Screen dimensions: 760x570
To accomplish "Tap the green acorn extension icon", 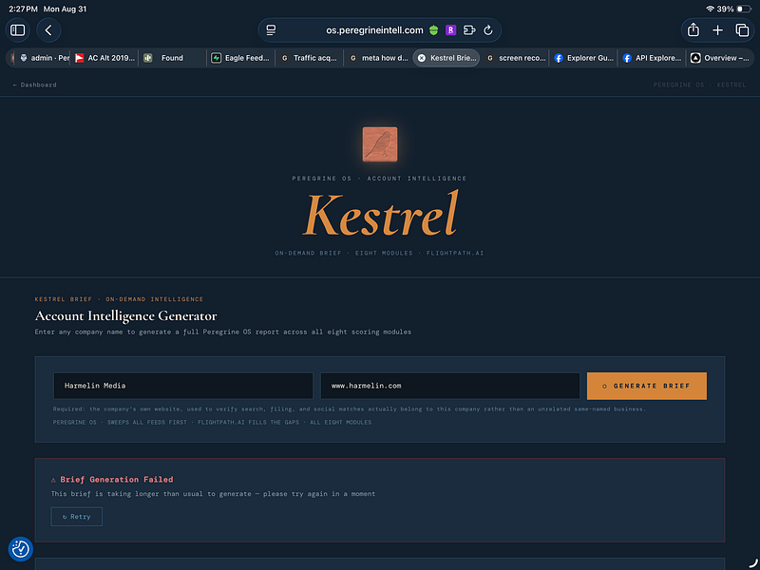I will click(434, 30).
